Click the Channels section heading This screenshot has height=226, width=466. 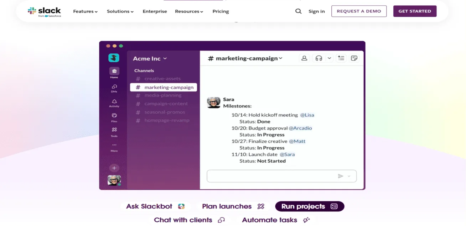144,70
